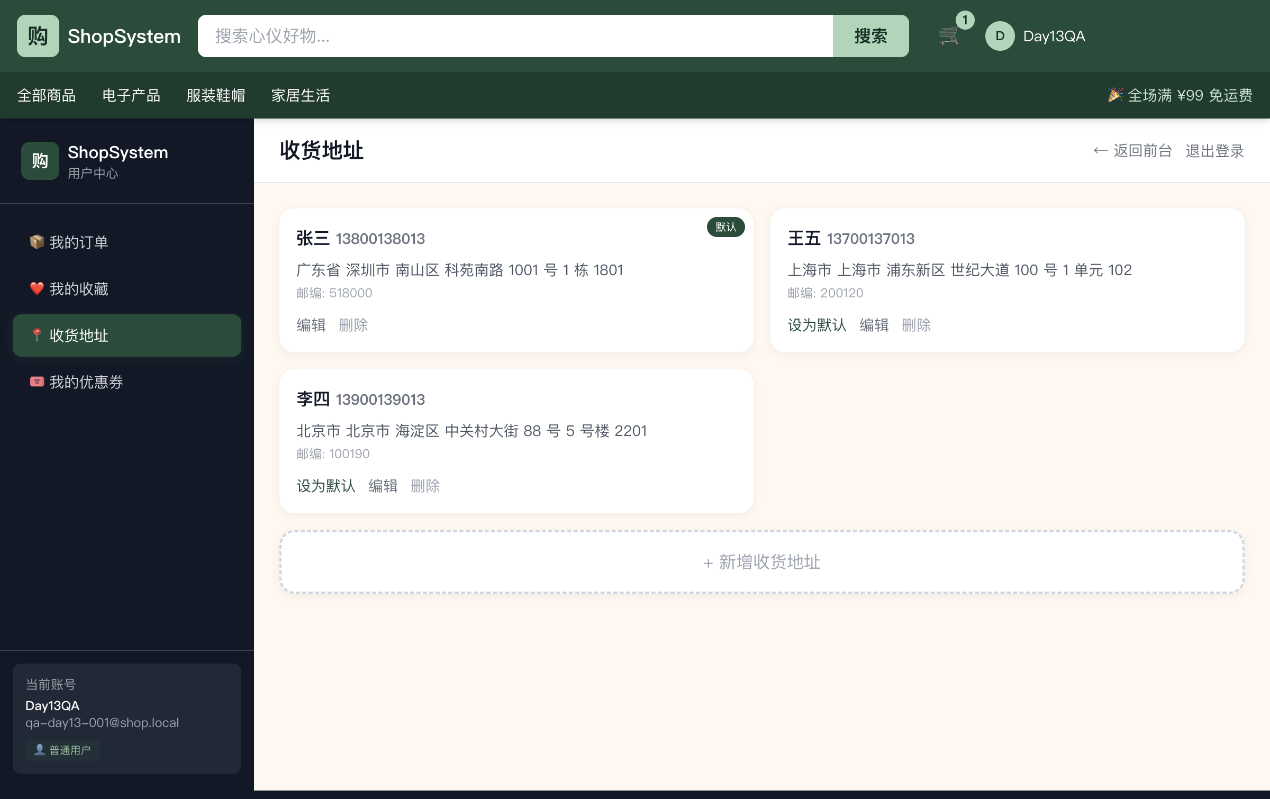Click the 全场满 ¥99 免运费 promo text

tap(1180, 95)
